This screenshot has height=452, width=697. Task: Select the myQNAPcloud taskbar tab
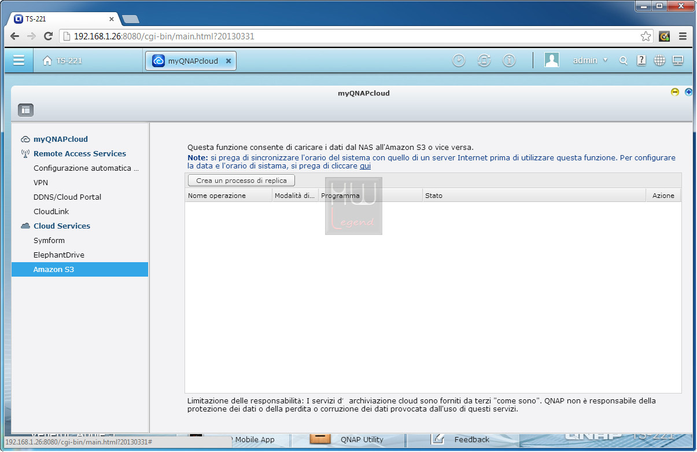[191, 61]
